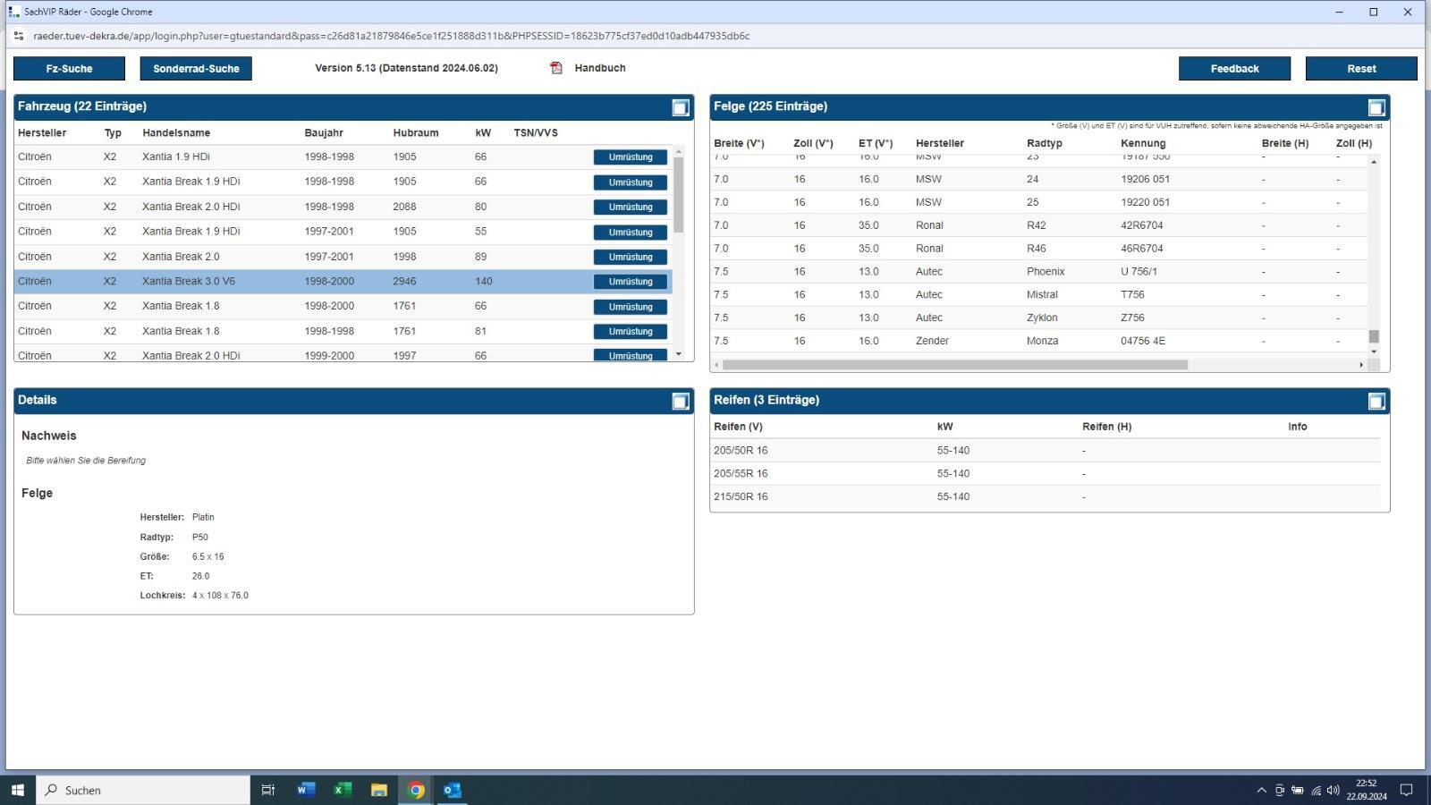
Task: Open the taskbar clock and date
Action: coord(1366,790)
